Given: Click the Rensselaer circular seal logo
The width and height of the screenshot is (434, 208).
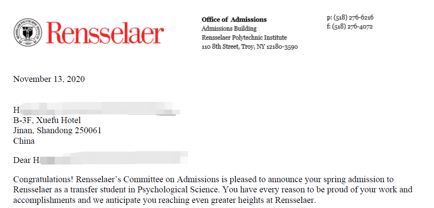Looking at the screenshot, I should (x=28, y=33).
